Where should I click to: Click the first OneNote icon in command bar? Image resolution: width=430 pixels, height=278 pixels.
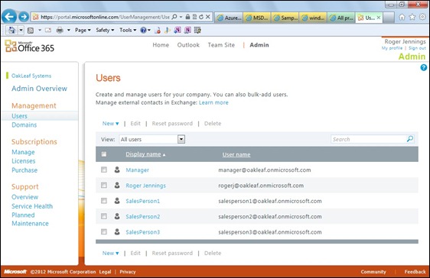click(178, 30)
